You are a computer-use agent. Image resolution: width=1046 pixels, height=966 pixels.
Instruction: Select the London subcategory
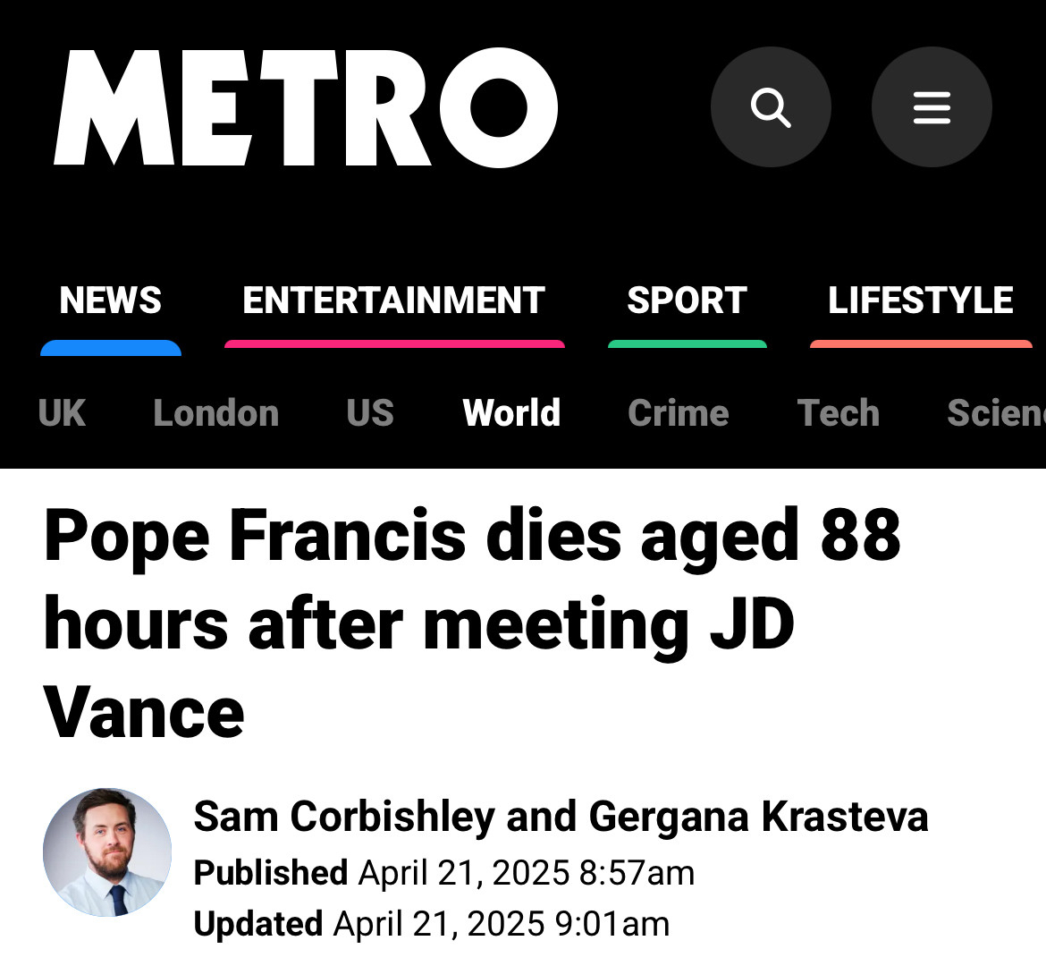pyautogui.click(x=215, y=413)
